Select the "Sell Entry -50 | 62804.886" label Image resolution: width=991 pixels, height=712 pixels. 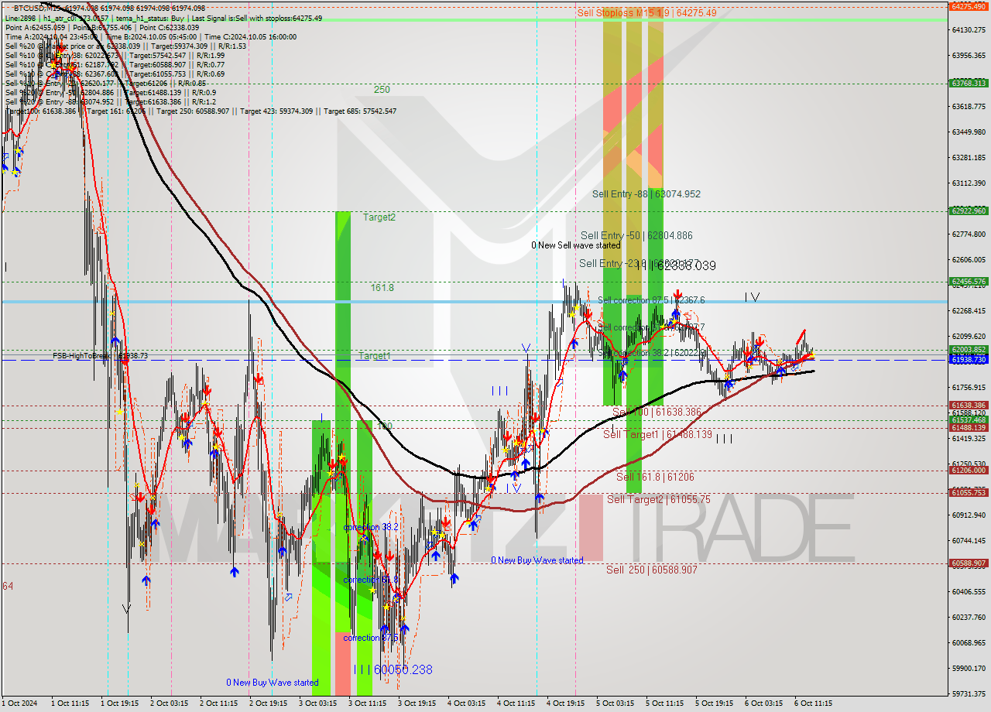pyautogui.click(x=636, y=235)
